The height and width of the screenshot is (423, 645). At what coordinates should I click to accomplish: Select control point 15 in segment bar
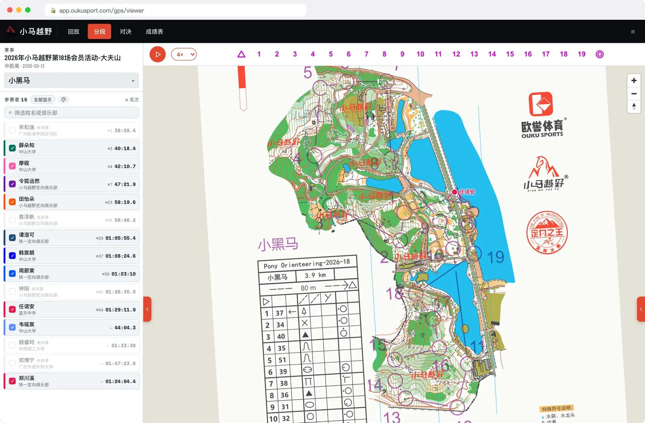(x=510, y=54)
